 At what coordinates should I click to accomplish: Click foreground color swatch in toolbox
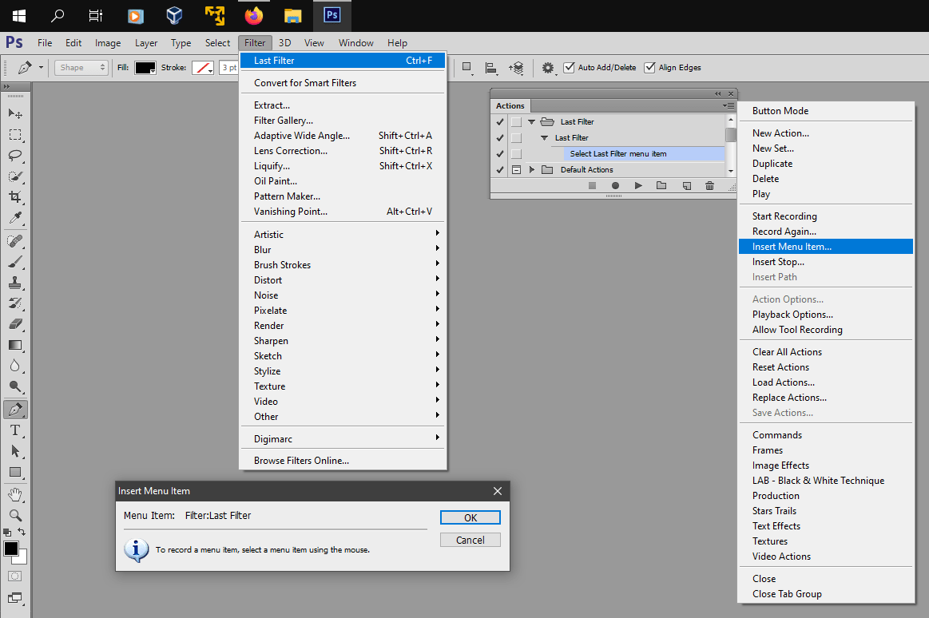pyautogui.click(x=11, y=549)
